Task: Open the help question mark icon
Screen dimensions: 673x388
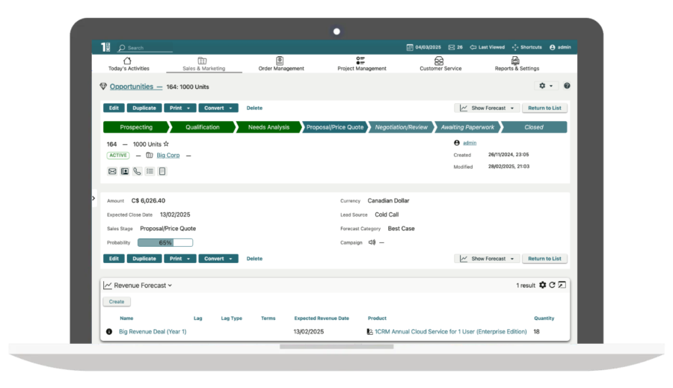Action: (566, 86)
